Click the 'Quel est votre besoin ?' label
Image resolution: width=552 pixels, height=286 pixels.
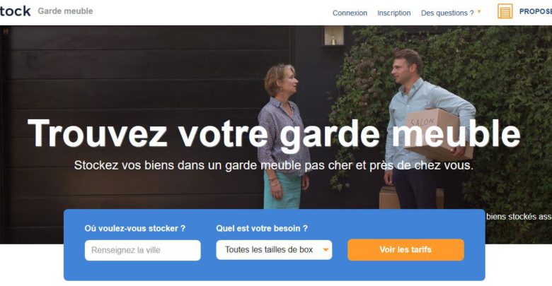point(262,228)
